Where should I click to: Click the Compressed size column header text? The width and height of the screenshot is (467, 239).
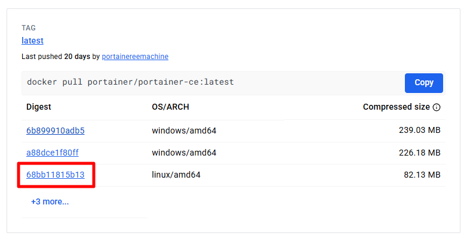[x=396, y=107]
